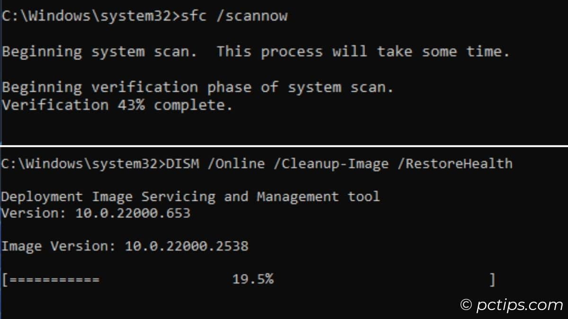Screen dimensions: 568x319
Task: Click the pctips.com watermark
Action: tap(511, 305)
